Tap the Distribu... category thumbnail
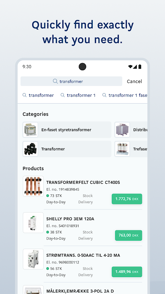The height and width of the screenshot is (294, 165). tap(122, 130)
